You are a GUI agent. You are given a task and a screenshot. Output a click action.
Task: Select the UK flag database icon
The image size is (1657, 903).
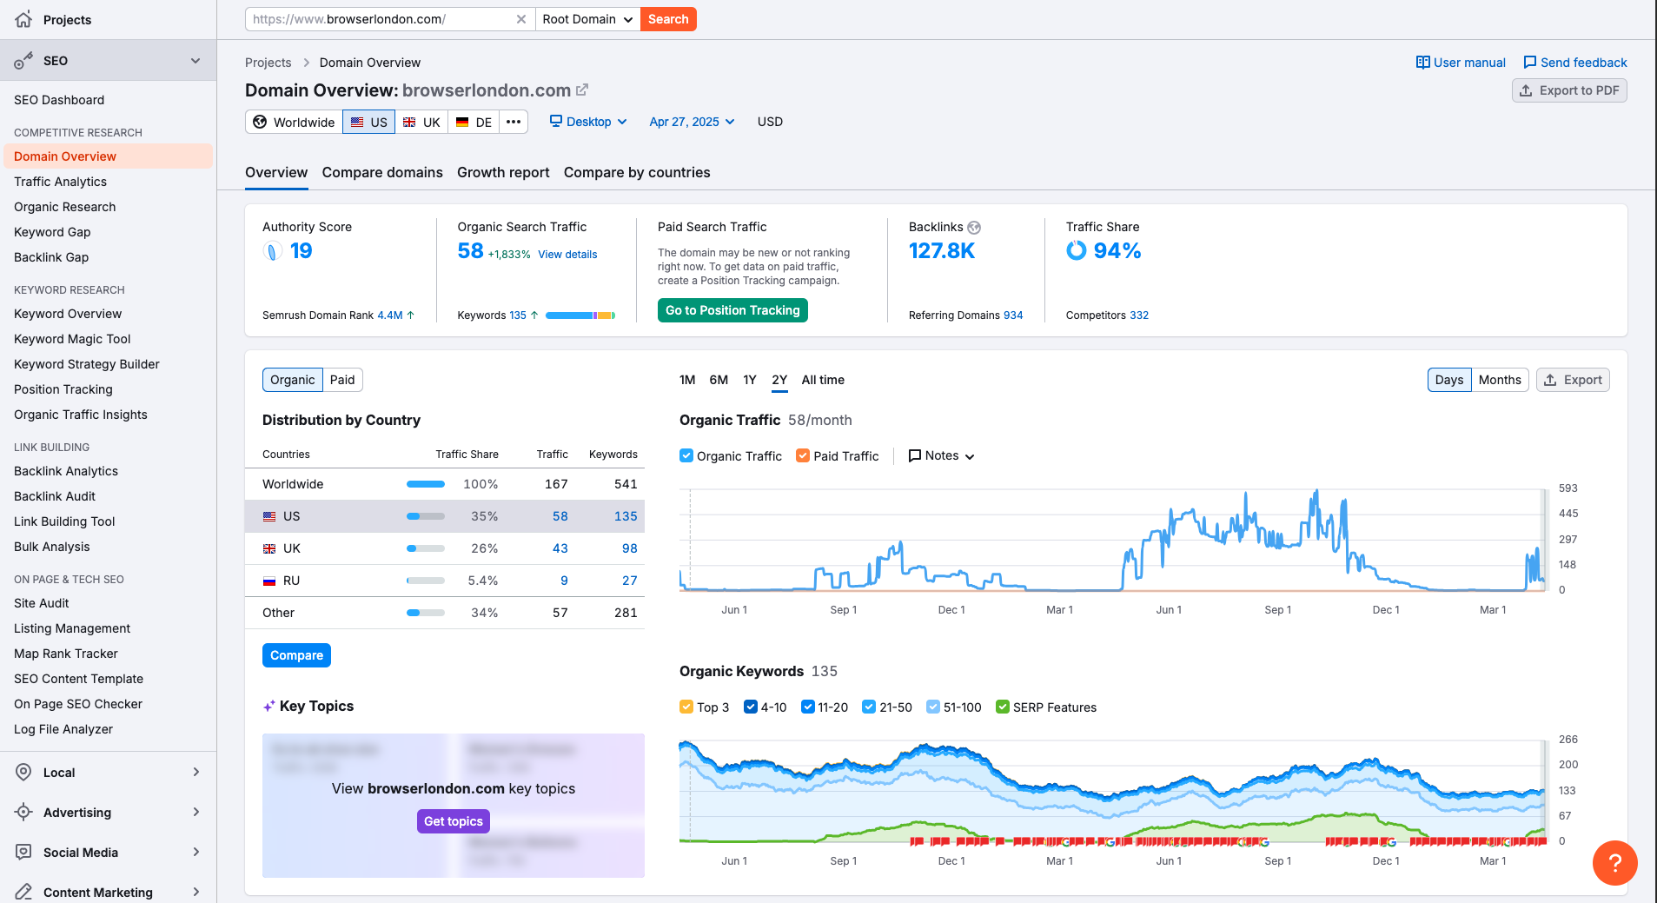pos(409,122)
